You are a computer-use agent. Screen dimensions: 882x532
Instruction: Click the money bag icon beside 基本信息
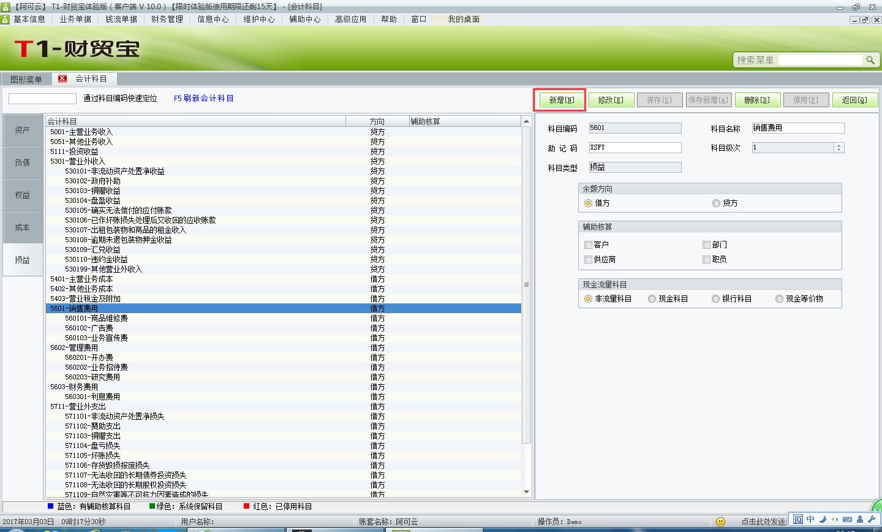(x=6, y=20)
